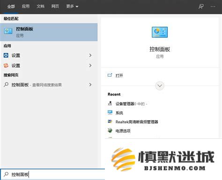
Task: Open recent item 设备管理器
Action: [x=131, y=104]
